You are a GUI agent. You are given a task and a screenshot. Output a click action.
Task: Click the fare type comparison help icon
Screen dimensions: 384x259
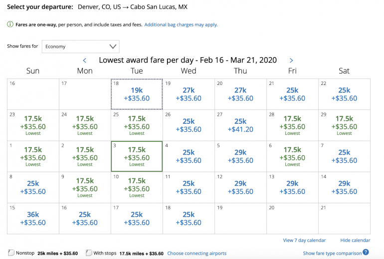366,253
